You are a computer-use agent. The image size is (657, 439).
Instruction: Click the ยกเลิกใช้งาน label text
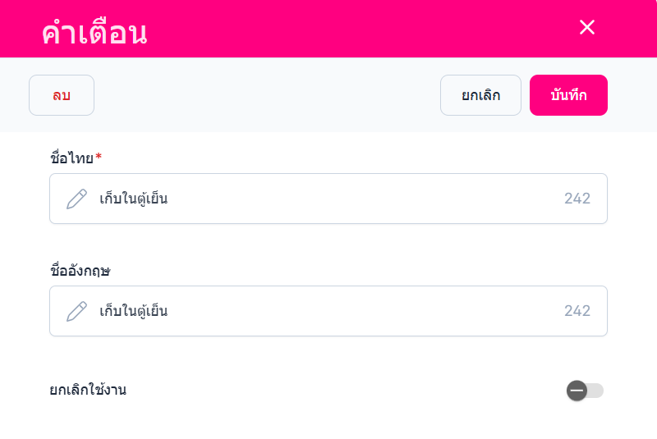point(88,390)
